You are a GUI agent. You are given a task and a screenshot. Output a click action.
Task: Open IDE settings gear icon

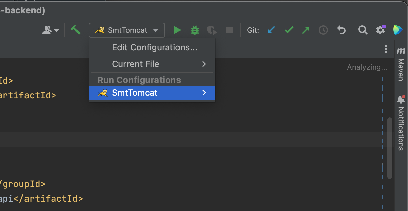(380, 30)
